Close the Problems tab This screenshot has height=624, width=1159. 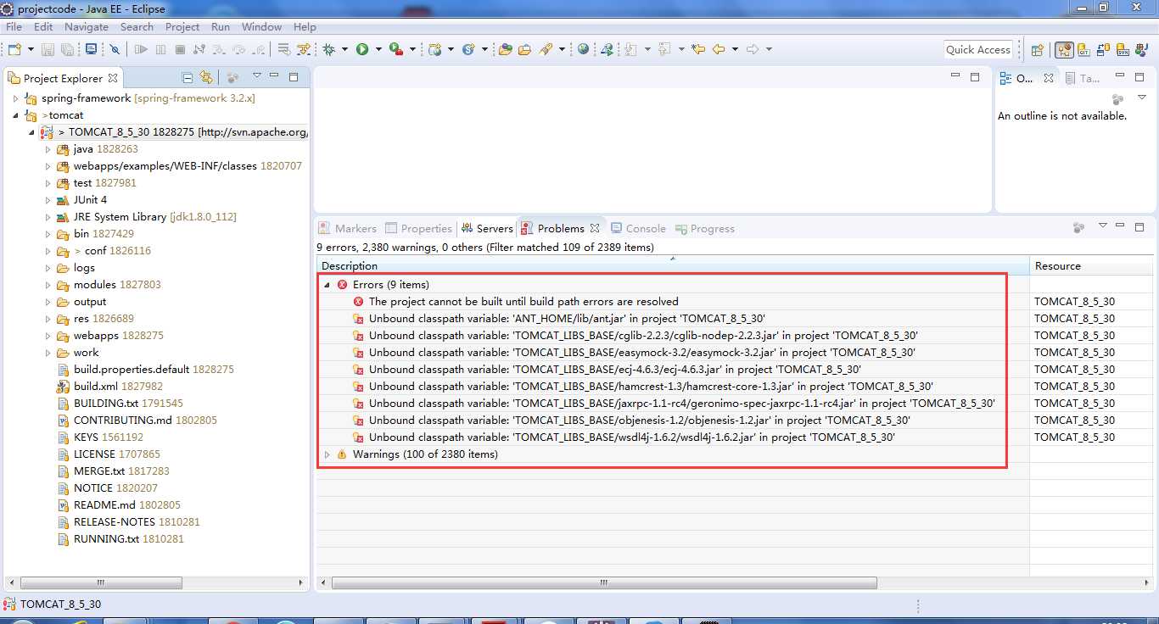pyautogui.click(x=595, y=229)
